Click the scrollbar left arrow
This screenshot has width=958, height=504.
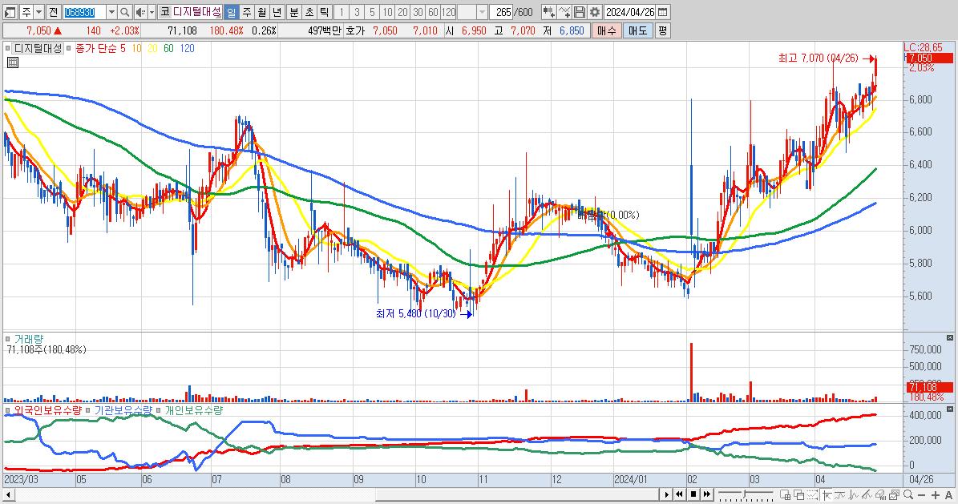pos(7,494)
